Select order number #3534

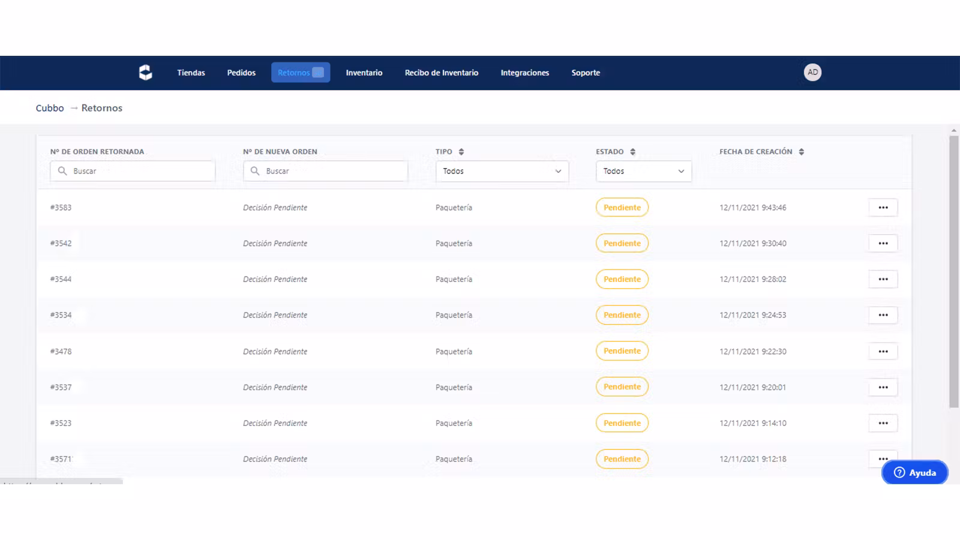pos(61,315)
